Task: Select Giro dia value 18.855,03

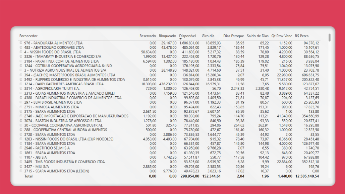Action: 213,43
